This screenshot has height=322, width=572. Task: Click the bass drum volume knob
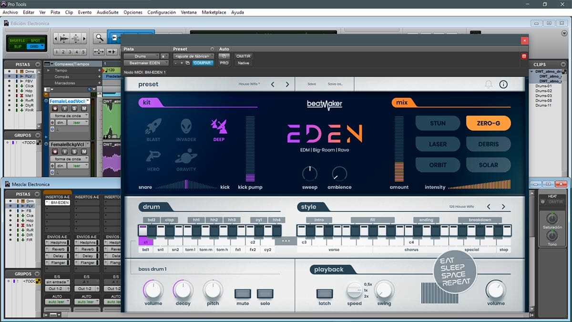click(x=153, y=290)
